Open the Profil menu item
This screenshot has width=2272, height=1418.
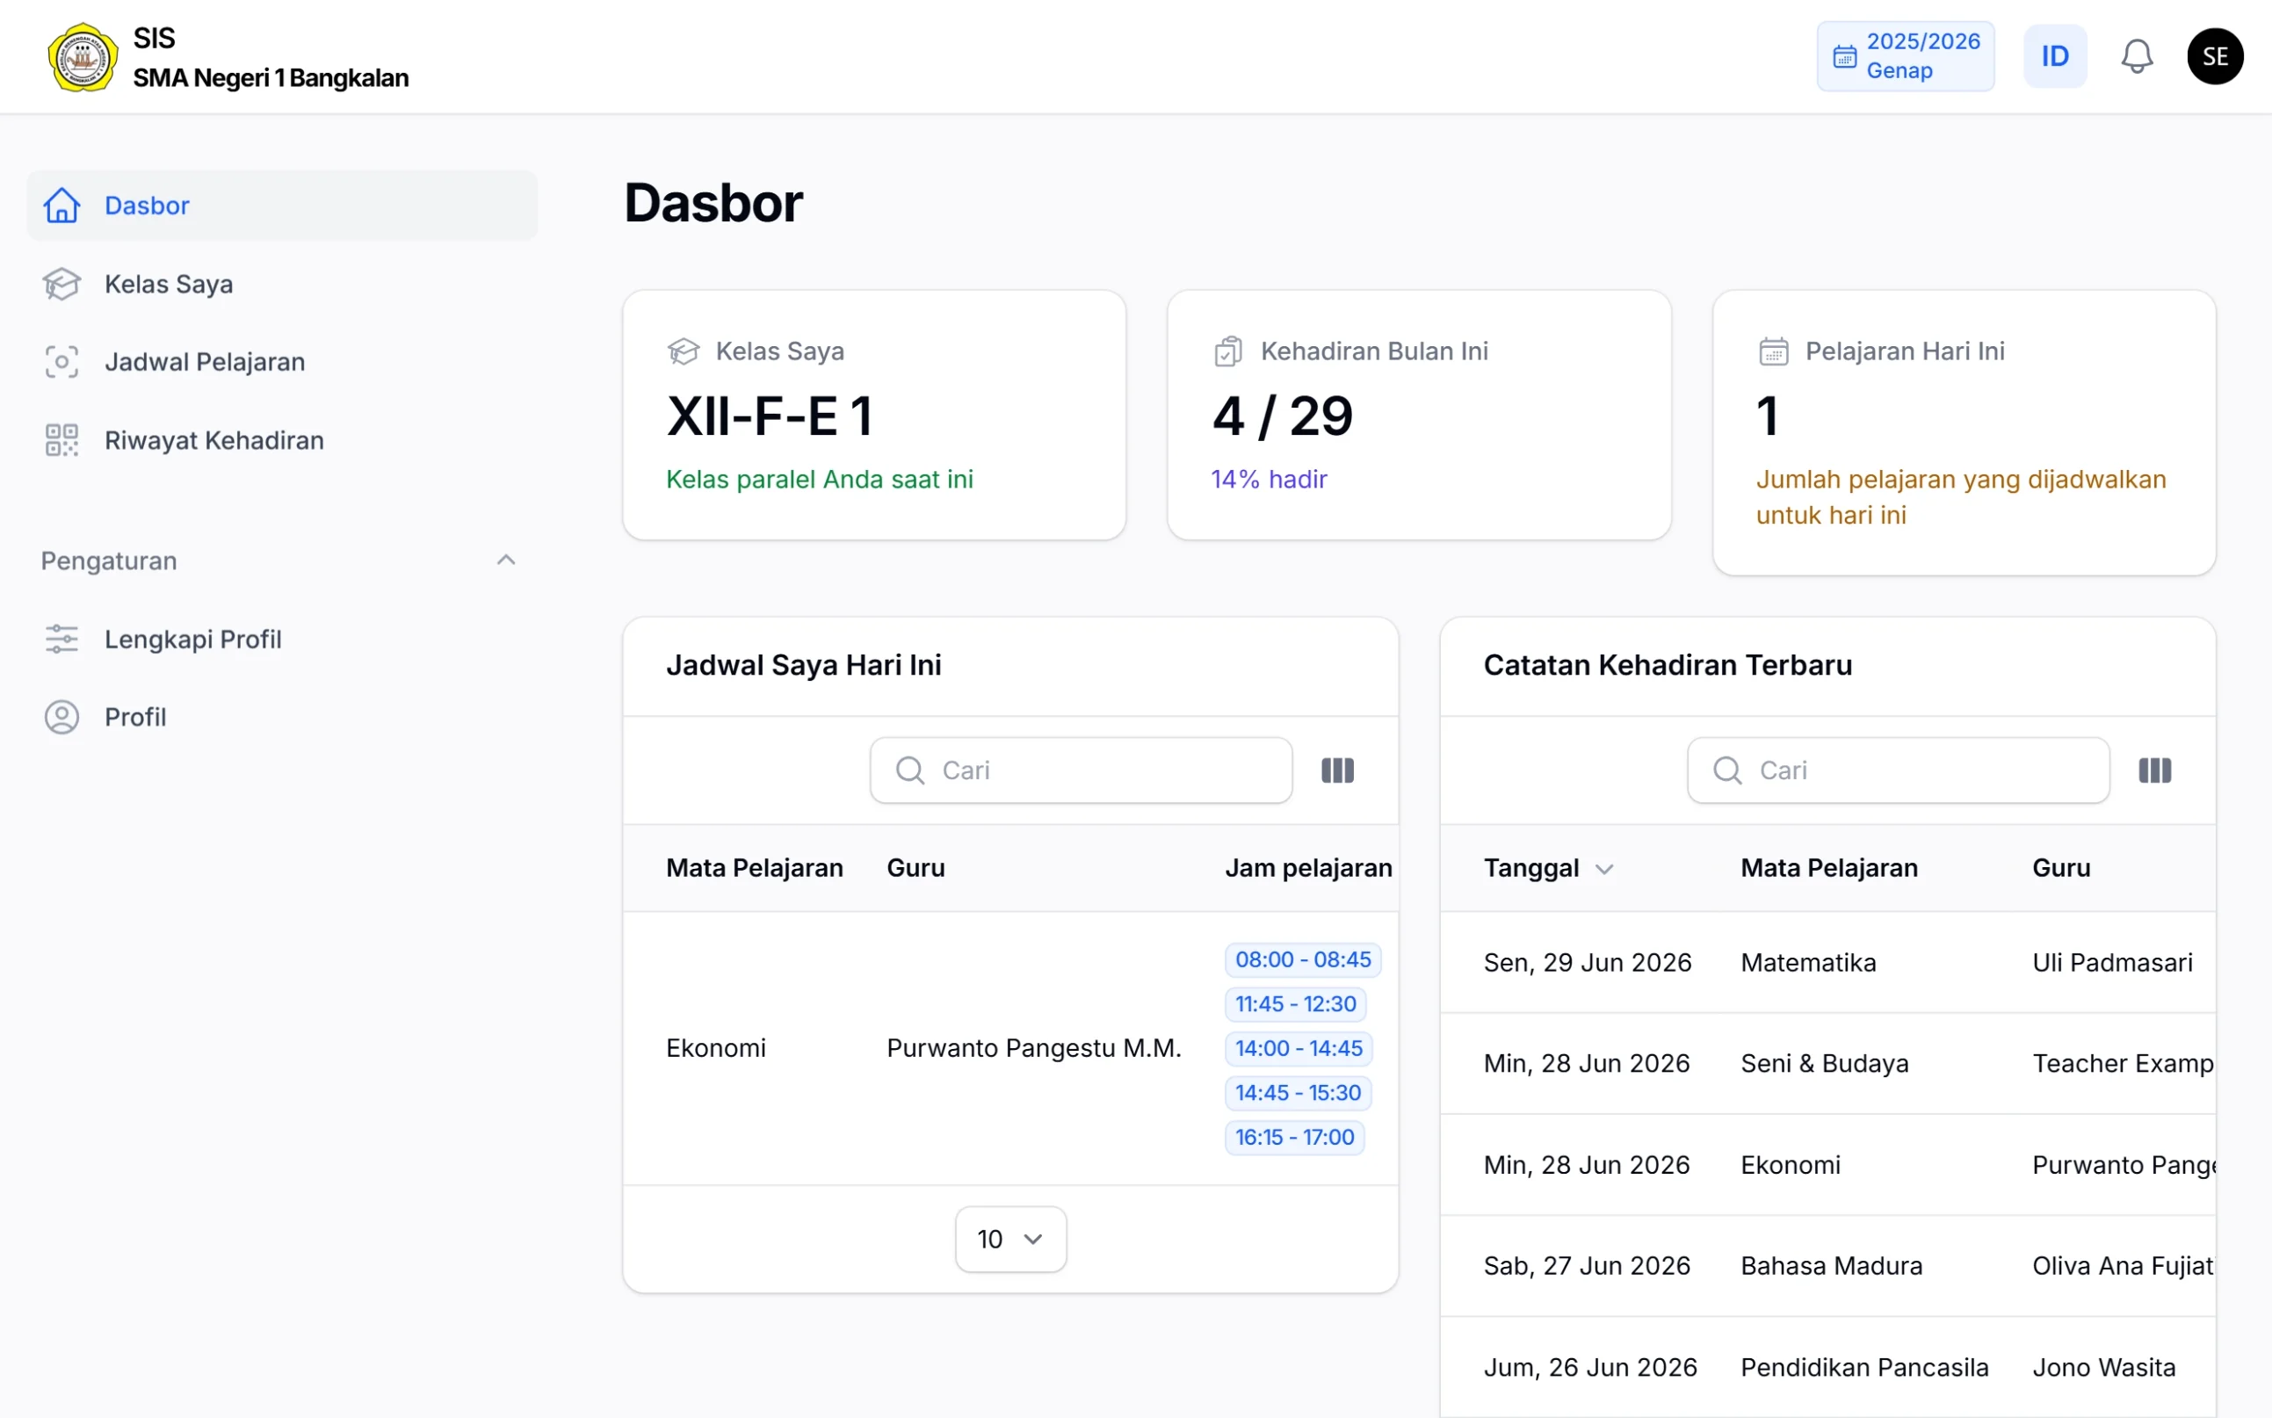(135, 717)
